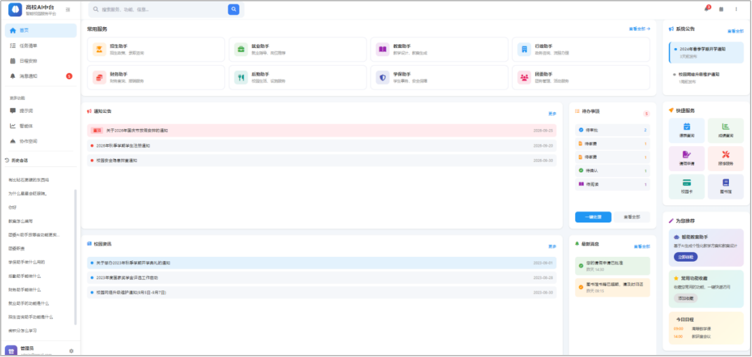The width and height of the screenshot is (752, 357).
Task: Open the 招生助手 admissions assistant icon
Action: pyautogui.click(x=100, y=49)
